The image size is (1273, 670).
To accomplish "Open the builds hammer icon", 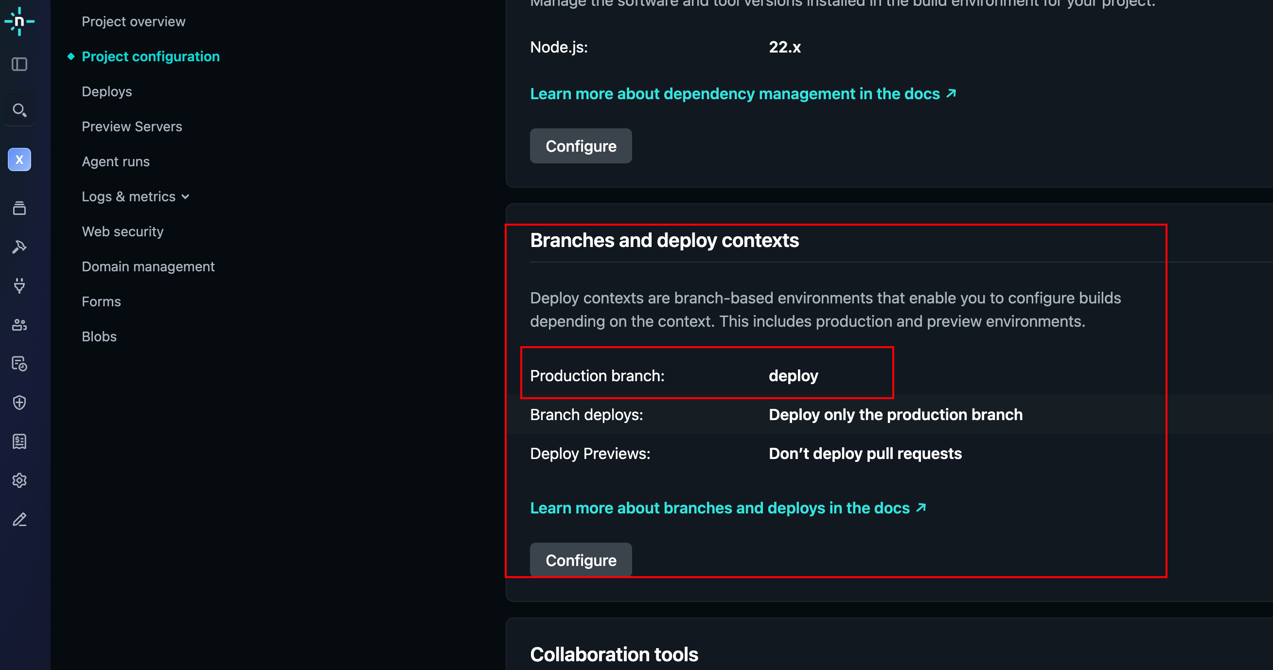I will 19,247.
